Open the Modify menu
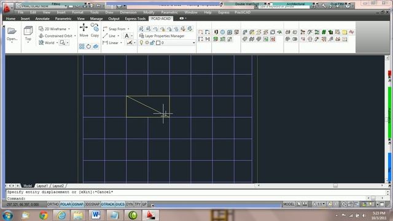The height and width of the screenshot is (221, 393). 149,12
